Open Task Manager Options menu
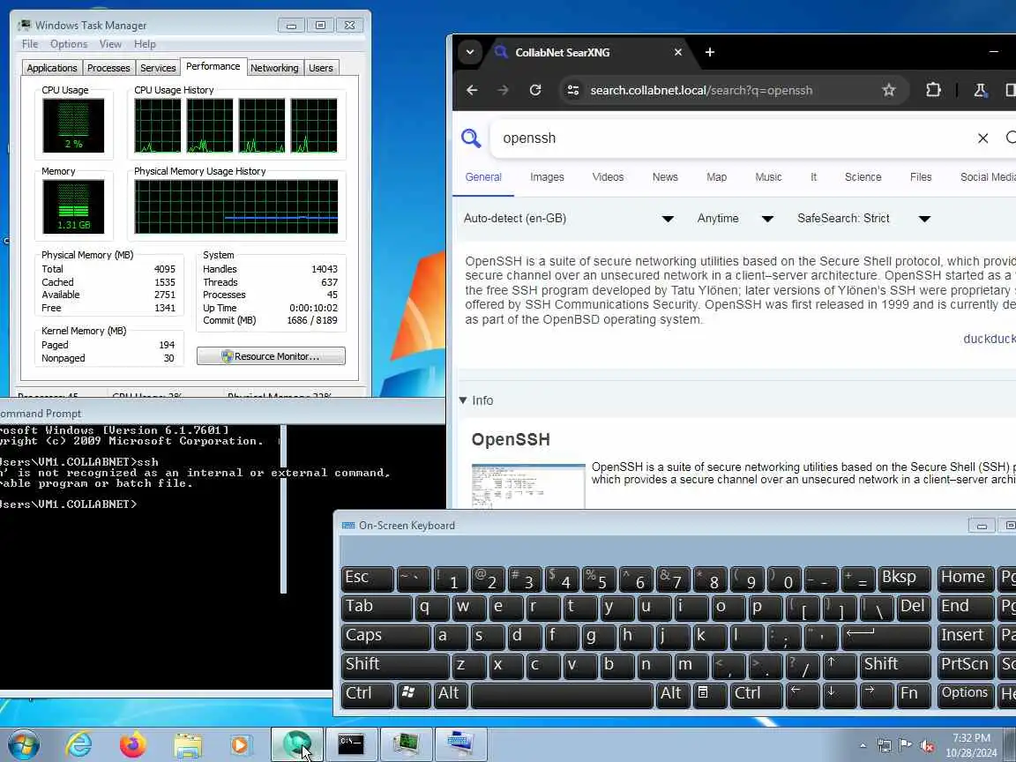1016x762 pixels. 69,44
